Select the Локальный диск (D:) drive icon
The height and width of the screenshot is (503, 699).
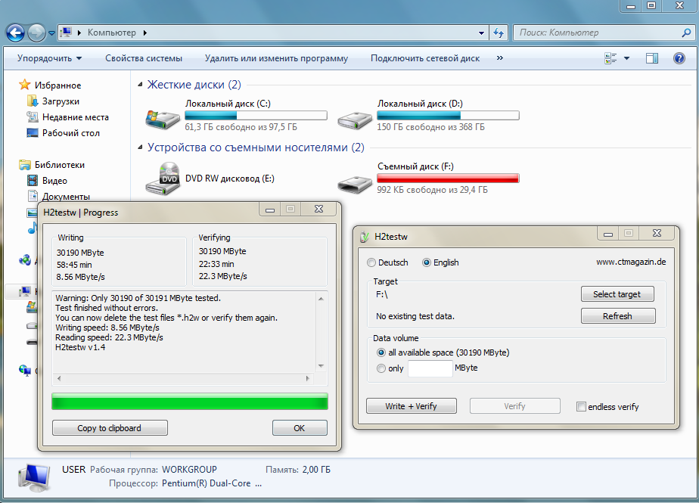click(355, 120)
